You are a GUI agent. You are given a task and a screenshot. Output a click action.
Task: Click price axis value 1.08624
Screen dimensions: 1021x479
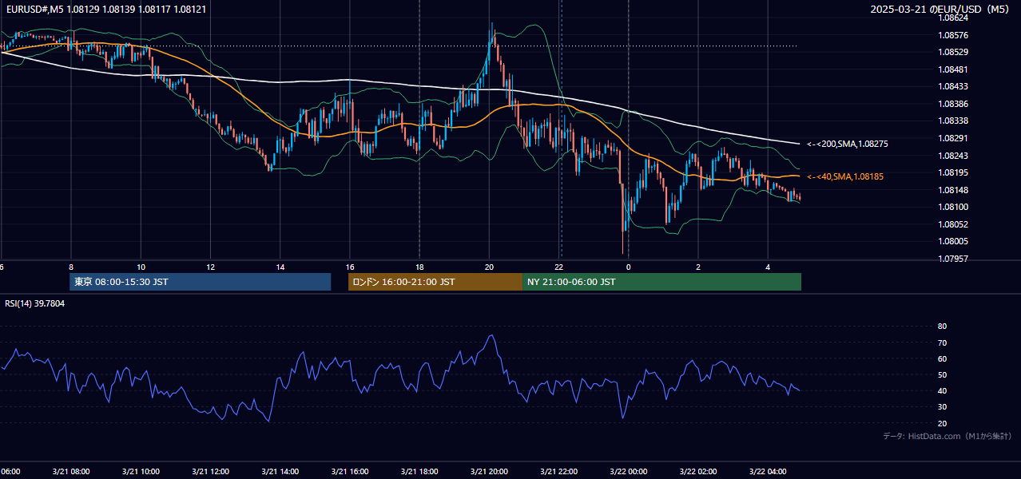pos(953,18)
